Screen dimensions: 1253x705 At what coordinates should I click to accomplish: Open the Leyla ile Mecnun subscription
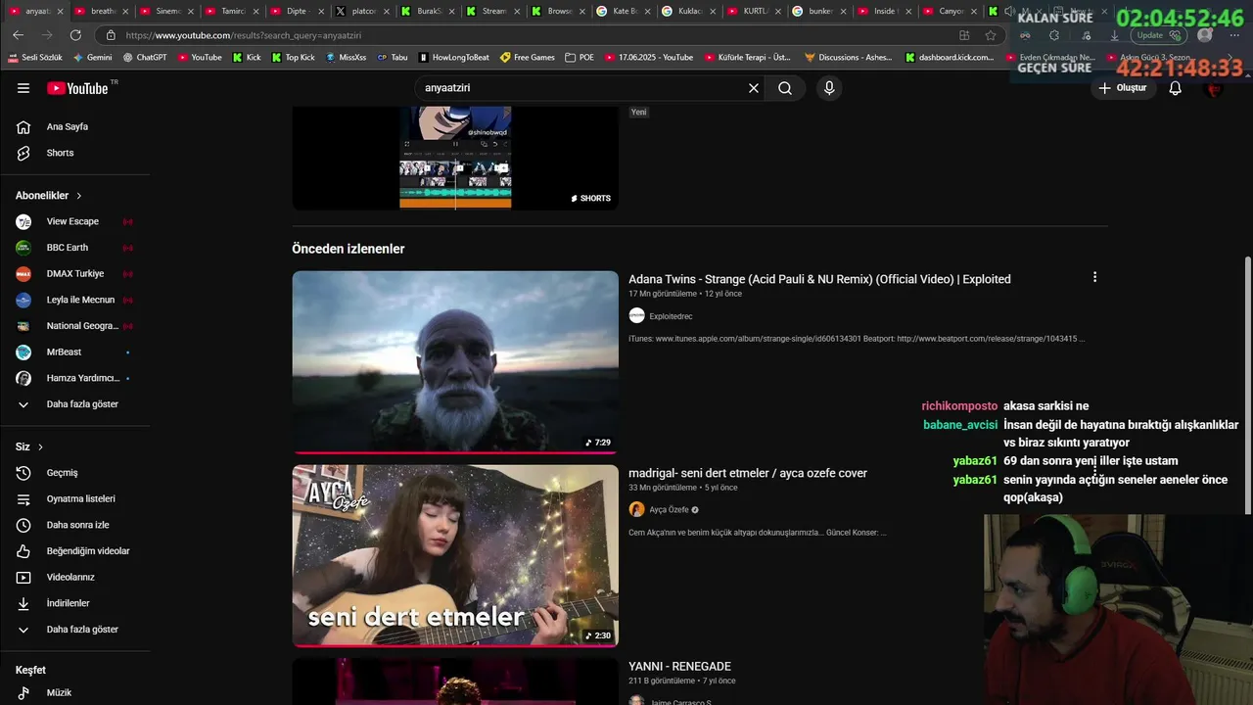(75, 300)
